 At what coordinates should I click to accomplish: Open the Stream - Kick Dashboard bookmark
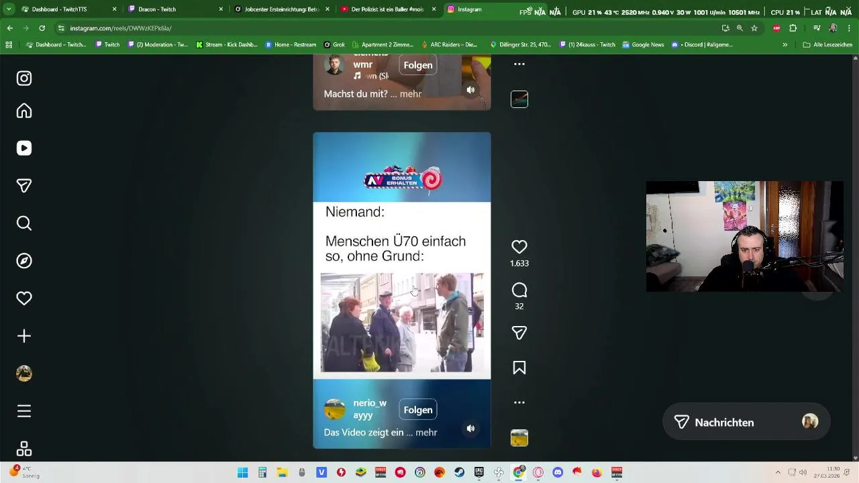click(x=227, y=45)
